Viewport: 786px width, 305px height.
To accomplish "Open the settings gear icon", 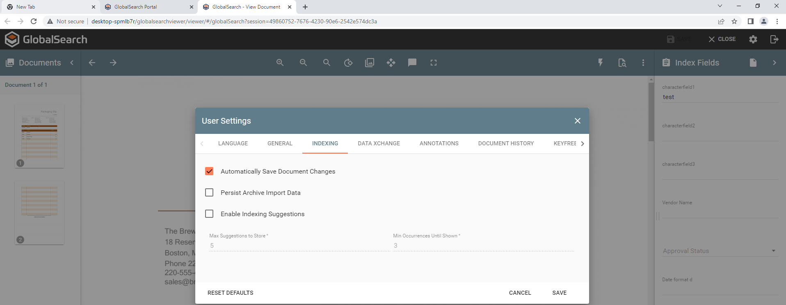I will pos(753,39).
